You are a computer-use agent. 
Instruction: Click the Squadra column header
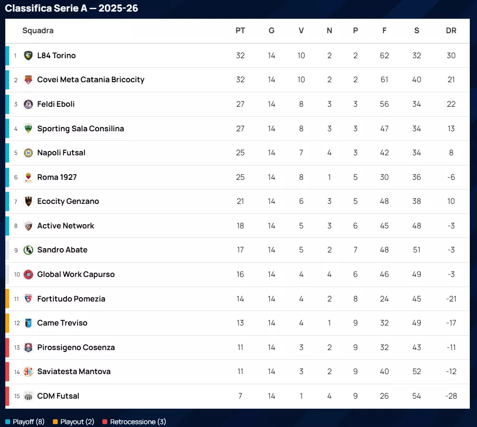pos(38,31)
